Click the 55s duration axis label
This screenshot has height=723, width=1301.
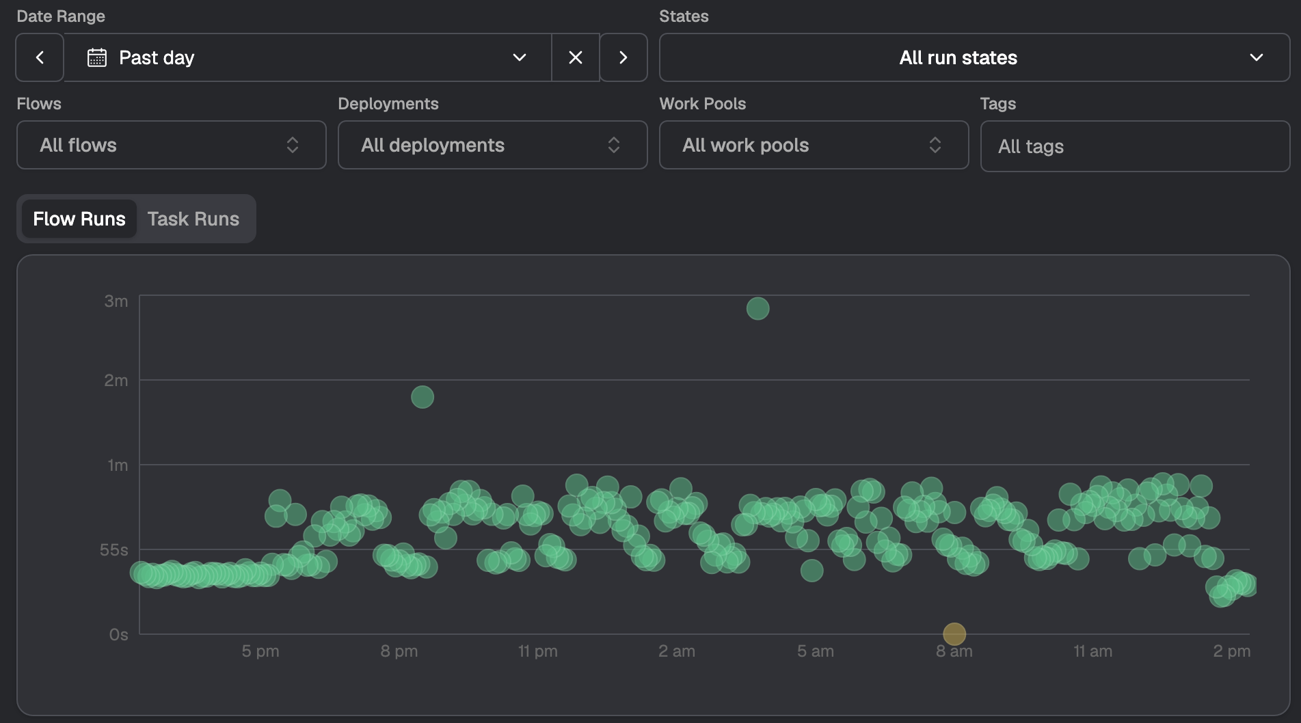113,550
